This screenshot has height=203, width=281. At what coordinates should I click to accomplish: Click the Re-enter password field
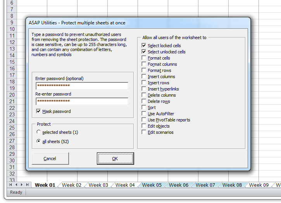coord(82,101)
